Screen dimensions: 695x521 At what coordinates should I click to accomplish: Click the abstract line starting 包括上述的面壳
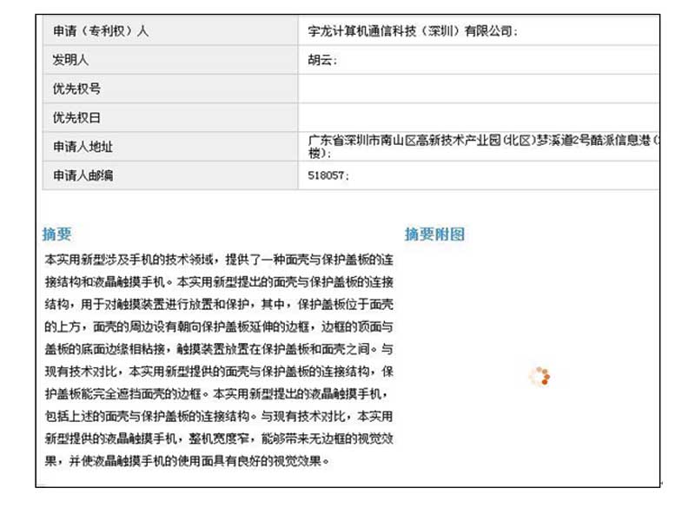(219, 417)
